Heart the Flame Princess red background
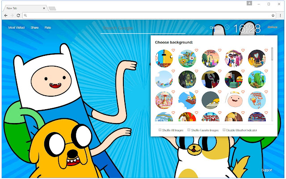Image resolution: width=286 pixels, height=179 pixels. [x=197, y=112]
